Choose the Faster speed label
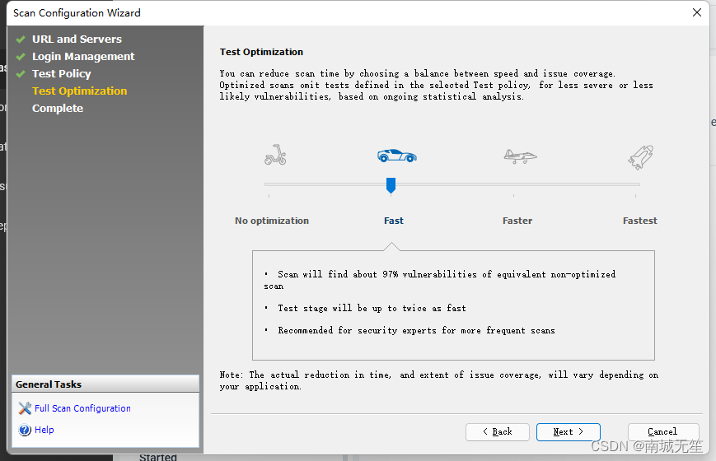The image size is (716, 461). point(517,221)
